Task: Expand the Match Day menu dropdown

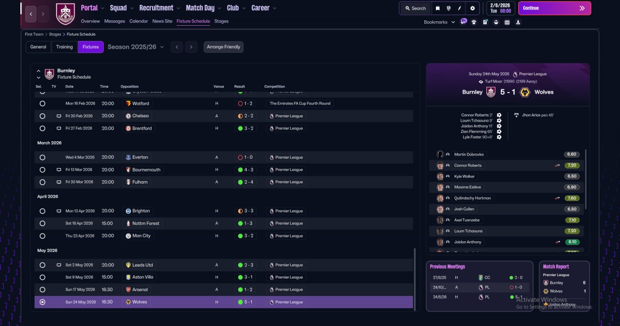Action: [219, 8]
